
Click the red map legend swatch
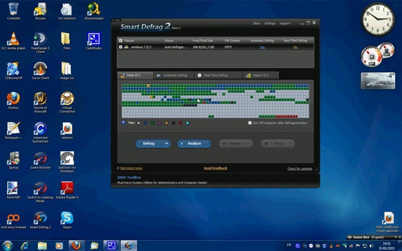click(x=180, y=123)
